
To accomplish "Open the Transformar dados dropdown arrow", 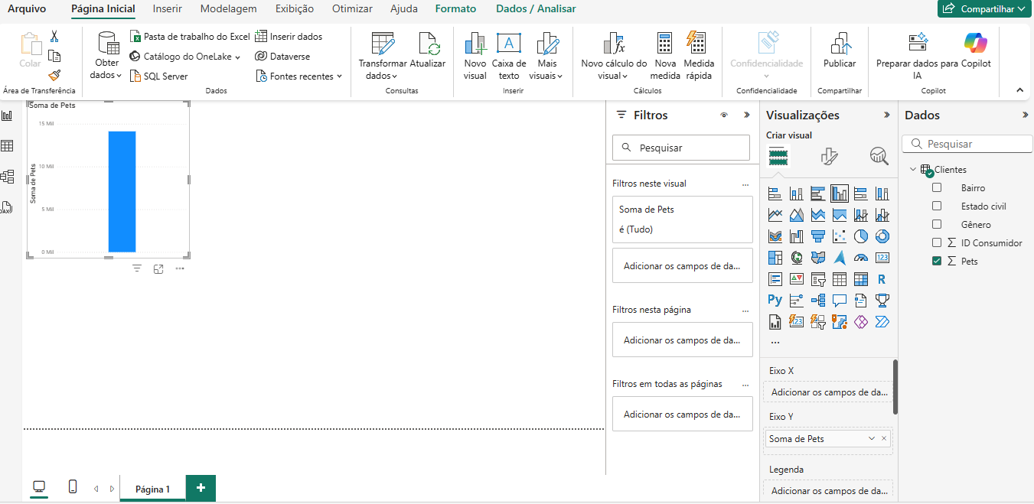I will coord(395,76).
